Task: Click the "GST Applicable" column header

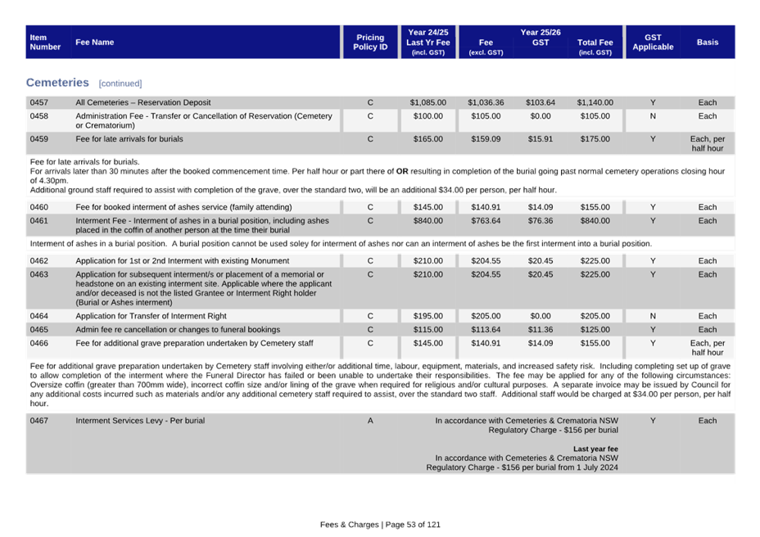Action: 653,43
